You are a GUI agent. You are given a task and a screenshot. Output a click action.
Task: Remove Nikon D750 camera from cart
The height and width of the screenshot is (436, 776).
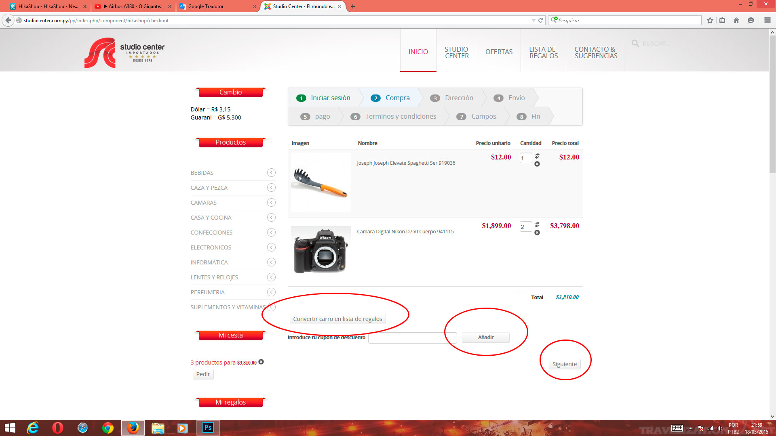(537, 233)
